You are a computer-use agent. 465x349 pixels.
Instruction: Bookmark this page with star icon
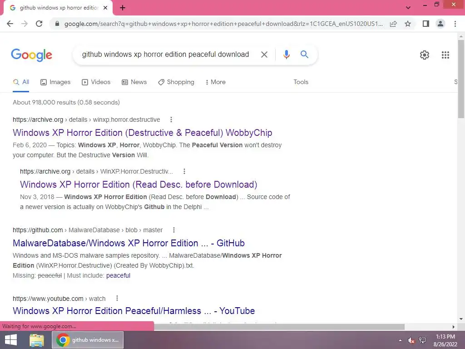[x=408, y=24]
